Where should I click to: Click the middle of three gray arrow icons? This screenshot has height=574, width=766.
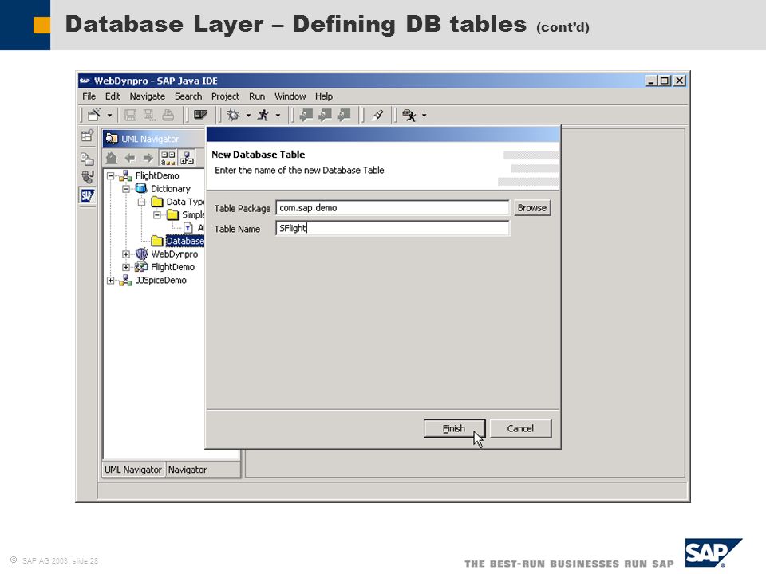click(x=325, y=115)
